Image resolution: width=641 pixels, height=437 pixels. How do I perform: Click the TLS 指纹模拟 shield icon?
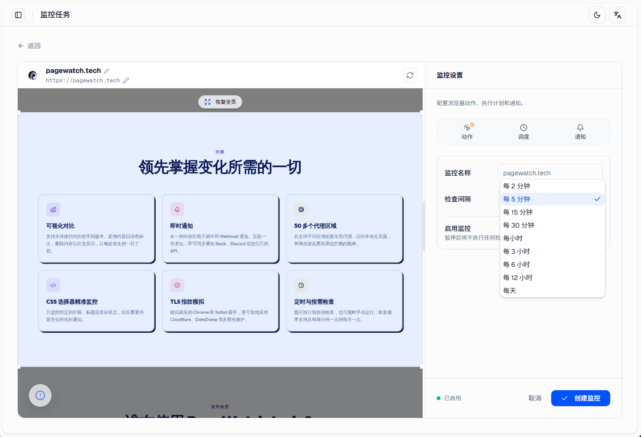point(177,285)
